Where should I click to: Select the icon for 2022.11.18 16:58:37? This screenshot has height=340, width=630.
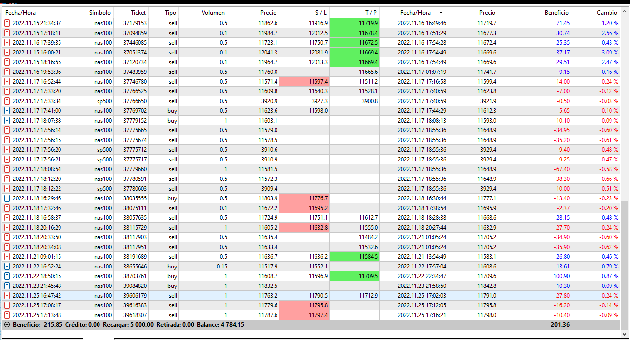7,217
